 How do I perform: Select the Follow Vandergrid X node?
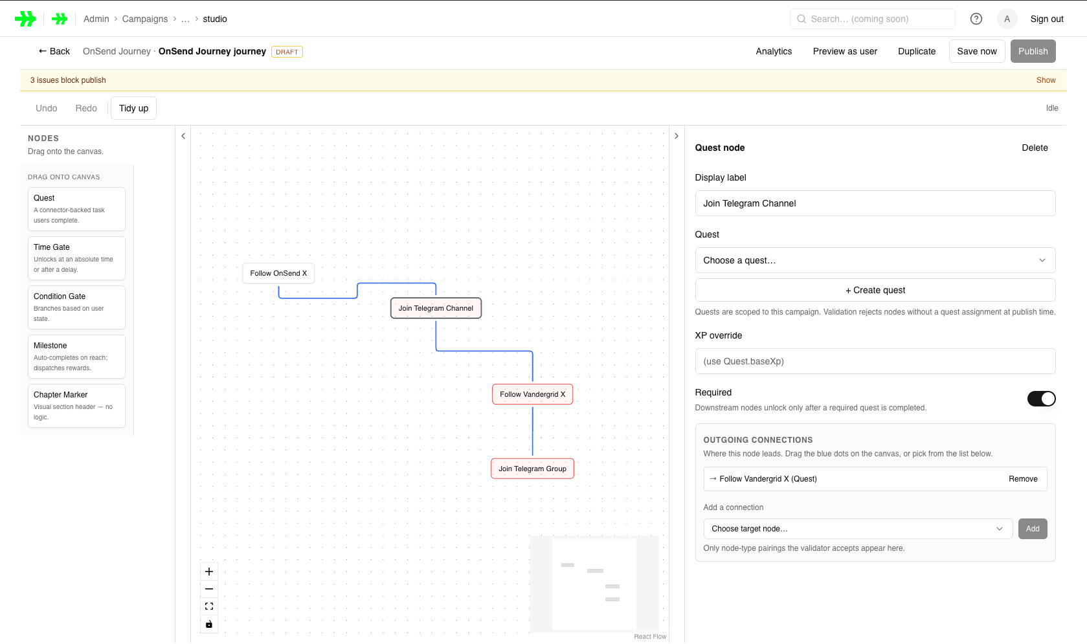(532, 394)
